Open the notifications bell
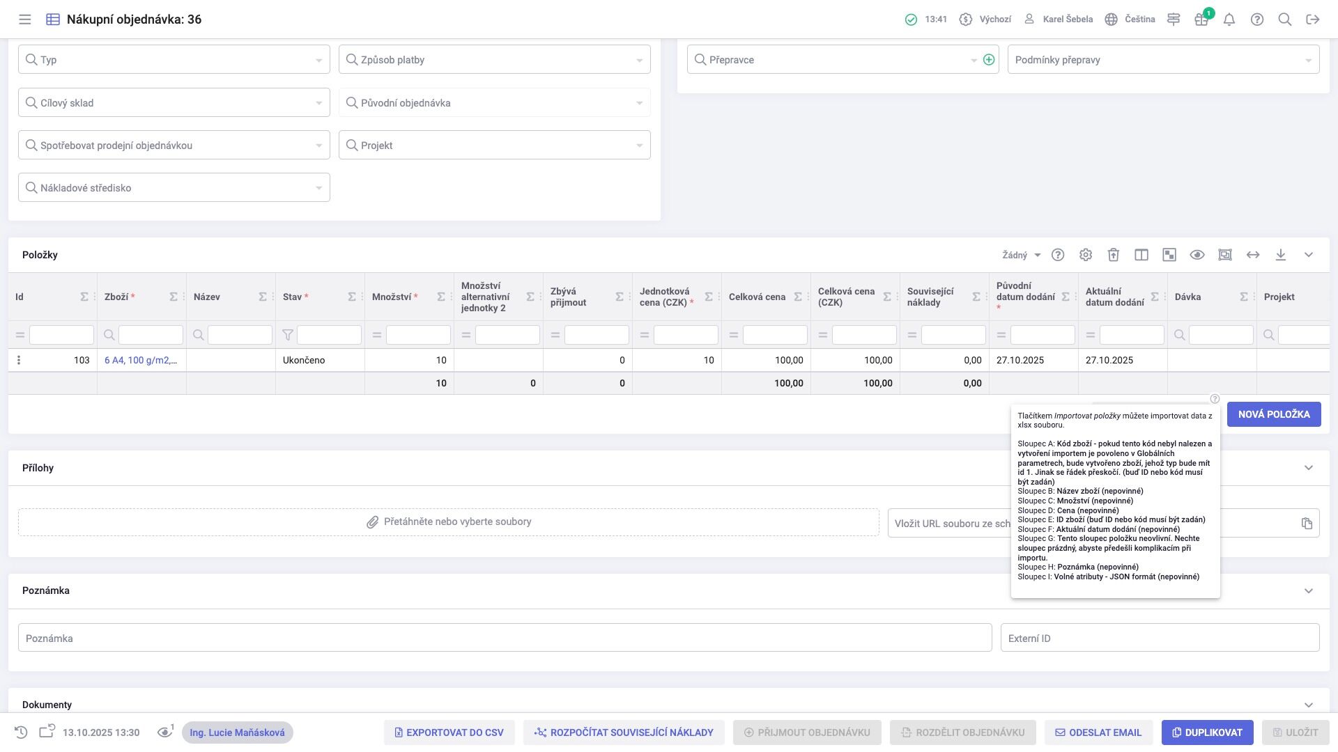This screenshot has width=1338, height=752. coord(1229,19)
